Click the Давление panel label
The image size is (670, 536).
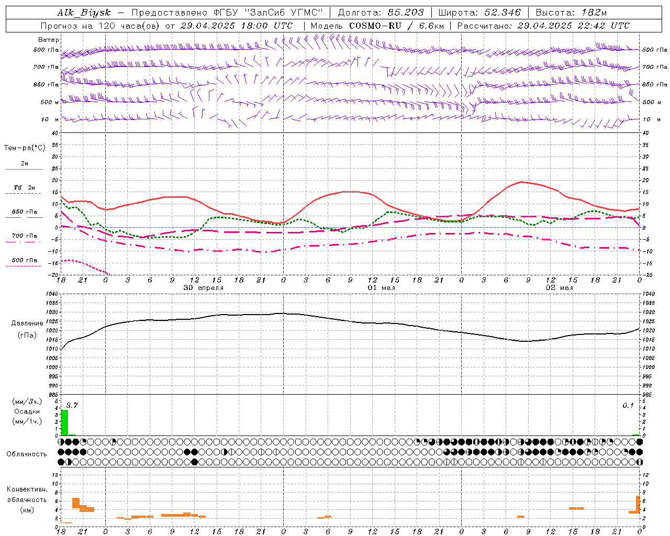[27, 323]
